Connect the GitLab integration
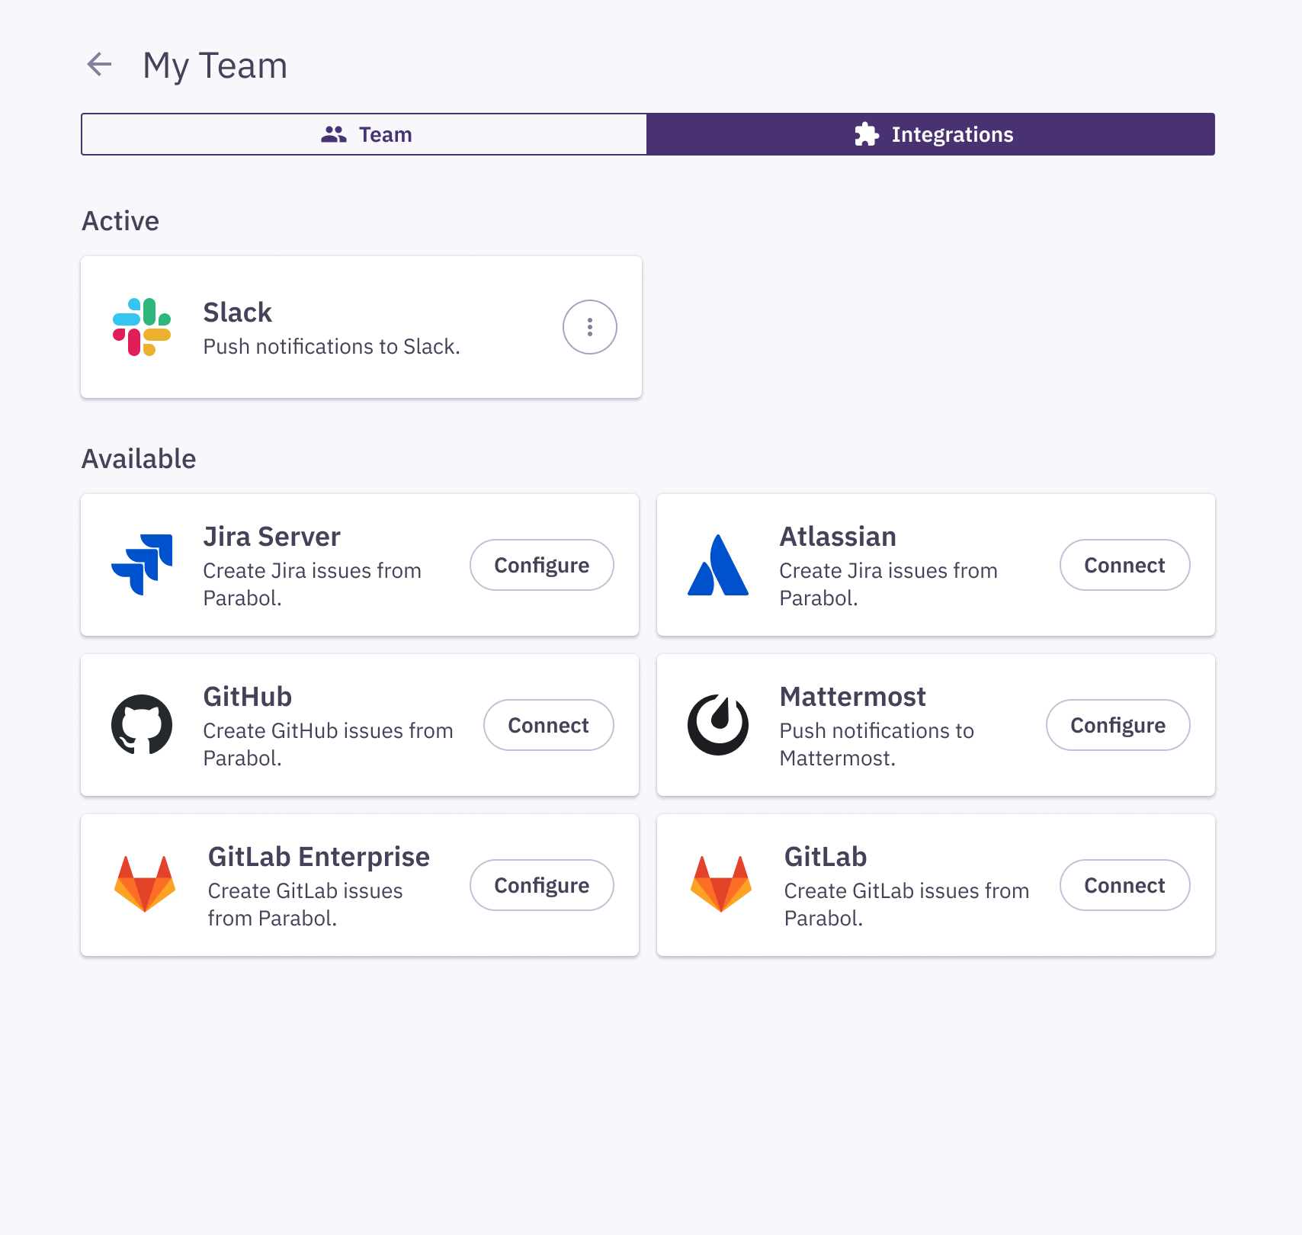Image resolution: width=1302 pixels, height=1235 pixels. click(x=1124, y=884)
